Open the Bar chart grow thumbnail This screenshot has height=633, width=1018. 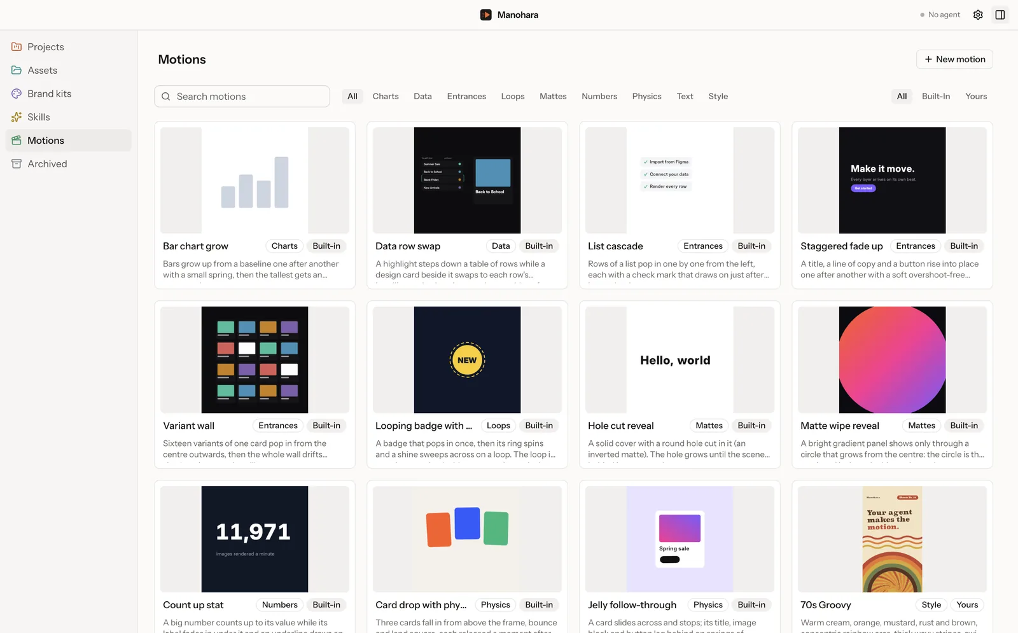click(x=254, y=181)
